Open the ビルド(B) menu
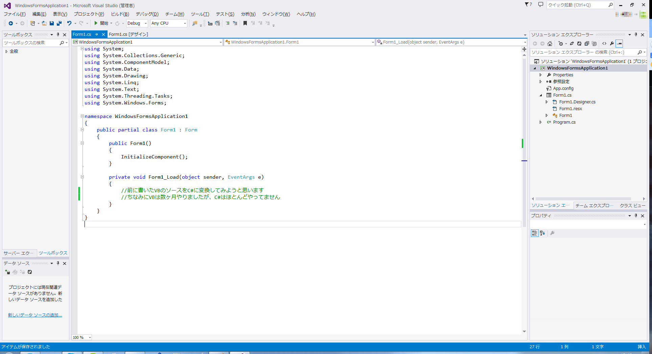Viewport: 652px width, 354px height. pos(120,14)
